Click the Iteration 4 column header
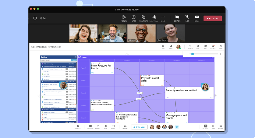 (x=177, y=60)
